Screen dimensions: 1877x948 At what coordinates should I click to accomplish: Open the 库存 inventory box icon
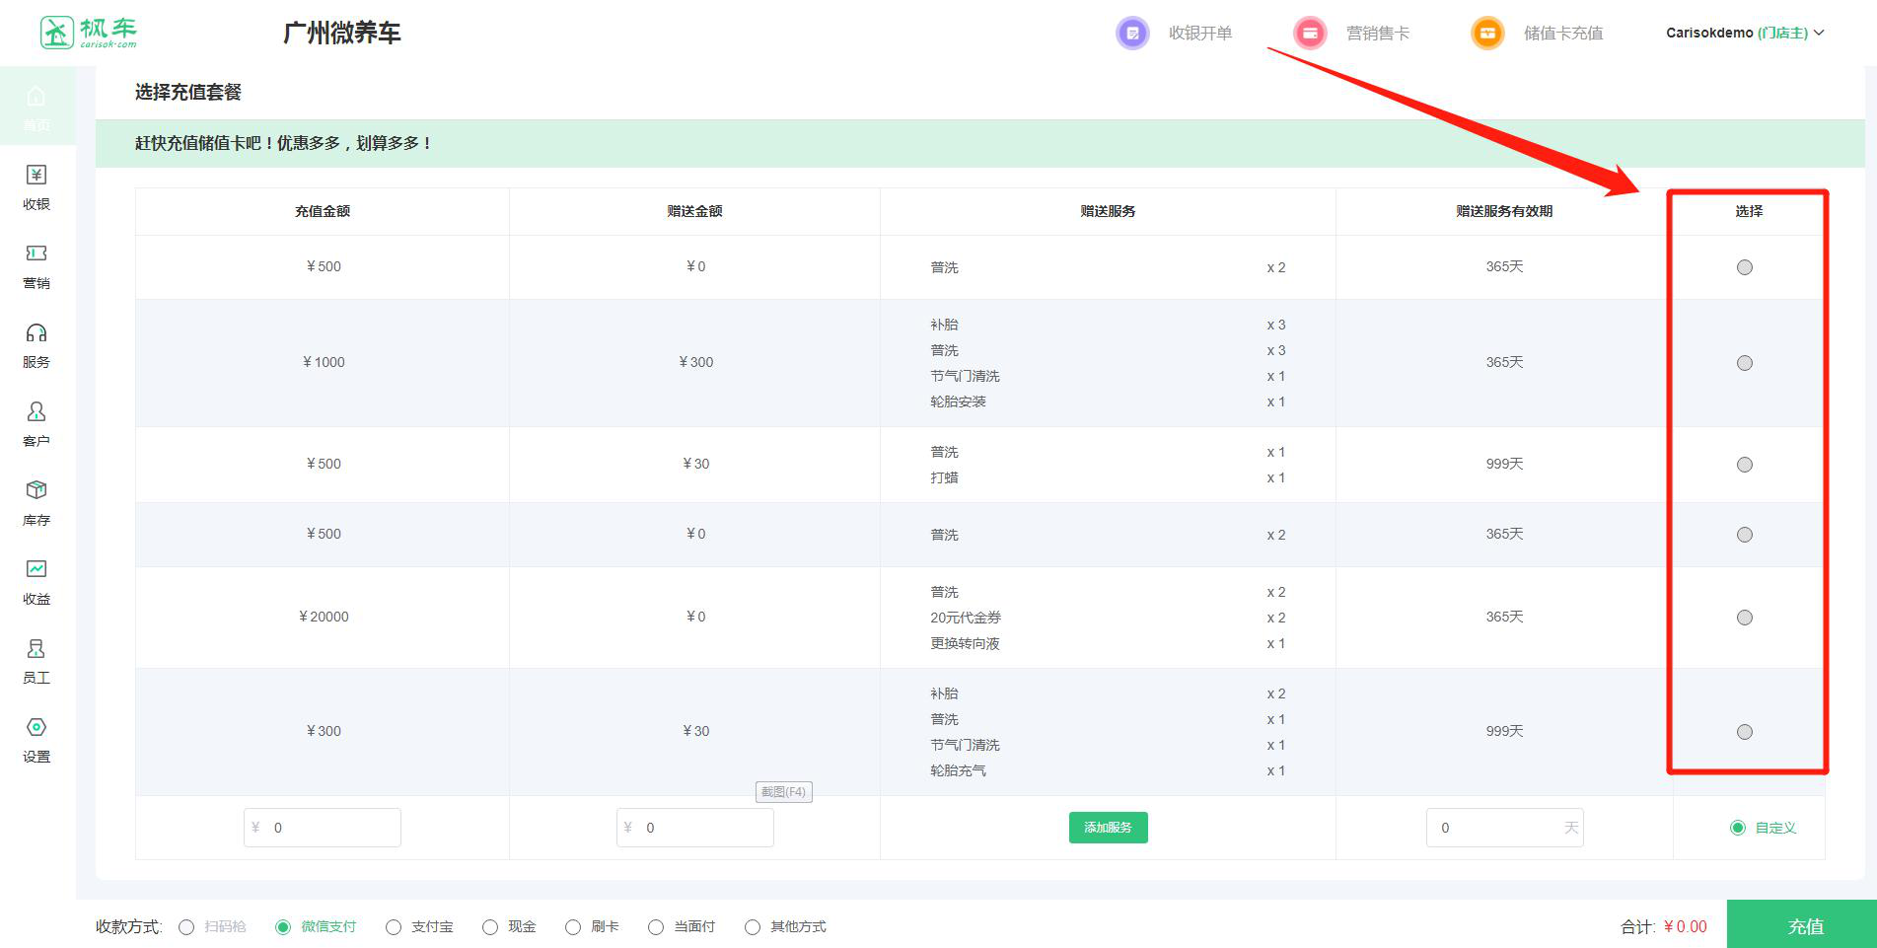36,491
